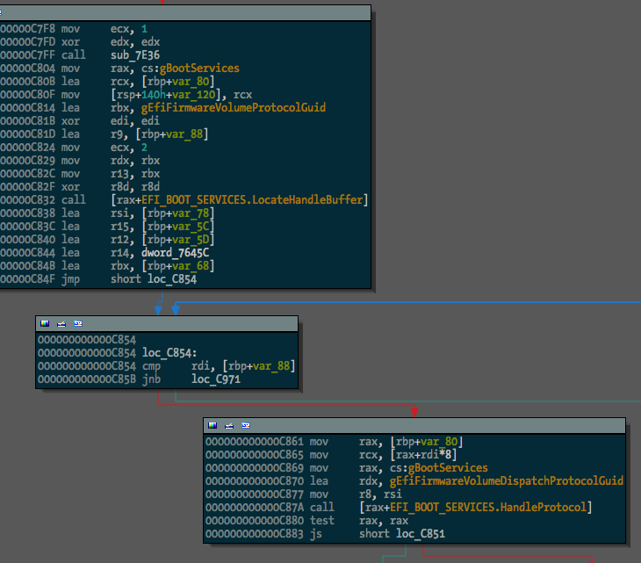Click EFI_BOOT_SERVICES.LocateHandleBuffer call operand
The width and height of the screenshot is (641, 563).
[x=252, y=200]
